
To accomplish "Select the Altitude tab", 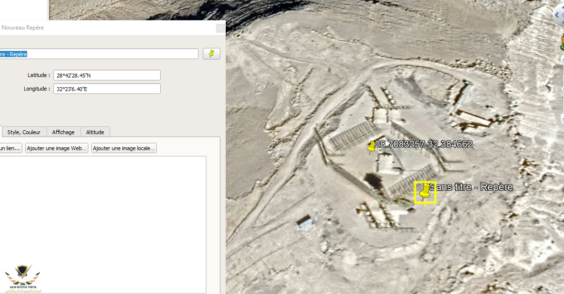I will [x=95, y=132].
